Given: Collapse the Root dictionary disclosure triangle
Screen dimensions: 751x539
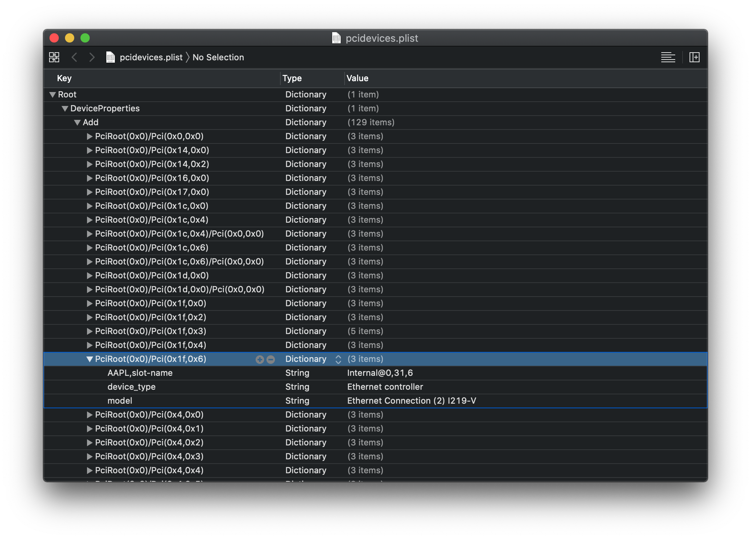Looking at the screenshot, I should [52, 94].
